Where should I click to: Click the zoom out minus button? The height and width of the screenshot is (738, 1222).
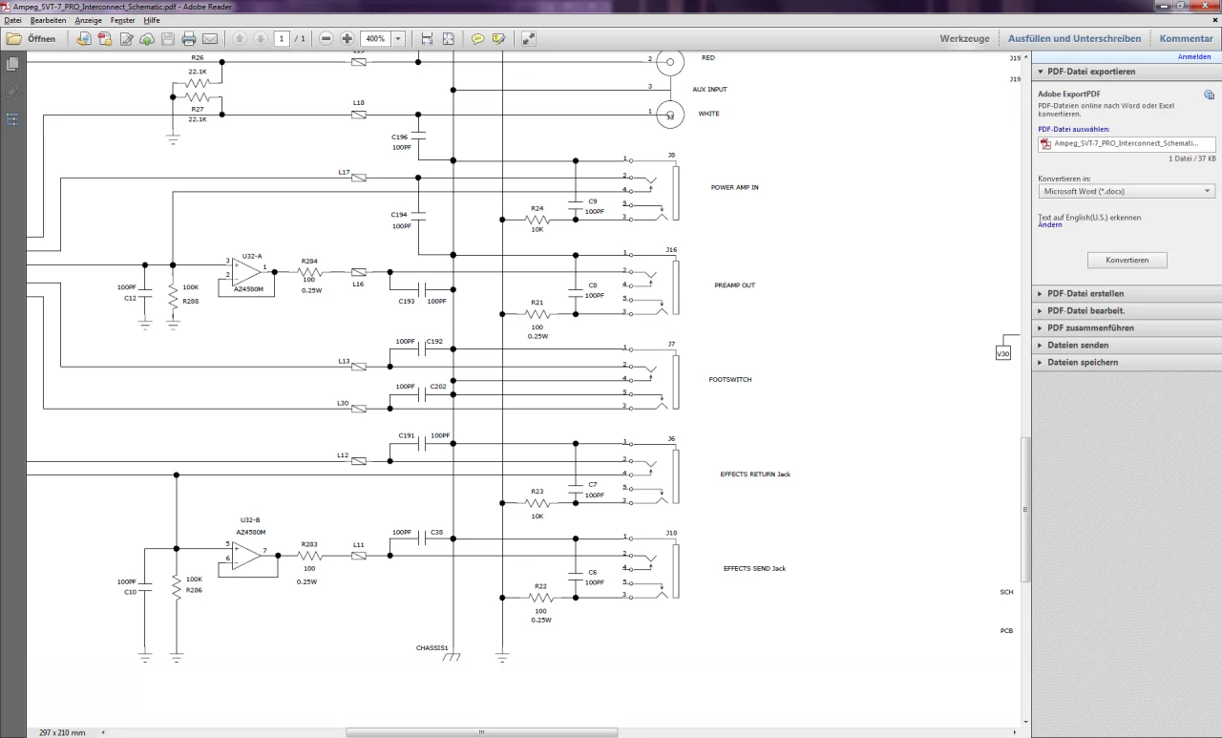[327, 39]
